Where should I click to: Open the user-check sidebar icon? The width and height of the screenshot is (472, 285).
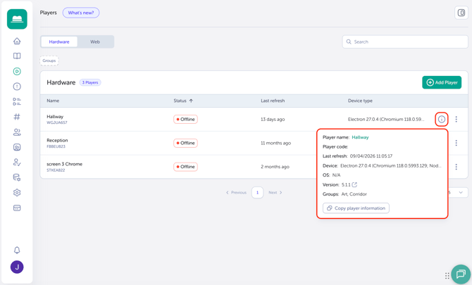pos(17,163)
